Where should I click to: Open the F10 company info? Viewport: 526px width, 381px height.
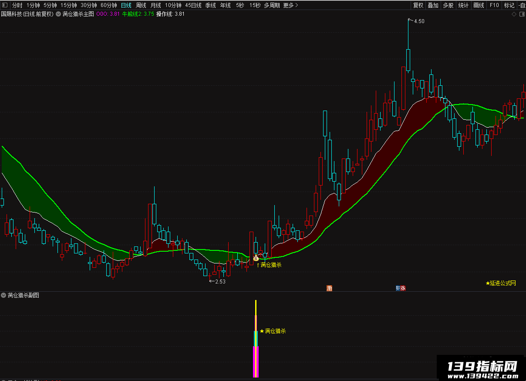click(x=494, y=5)
